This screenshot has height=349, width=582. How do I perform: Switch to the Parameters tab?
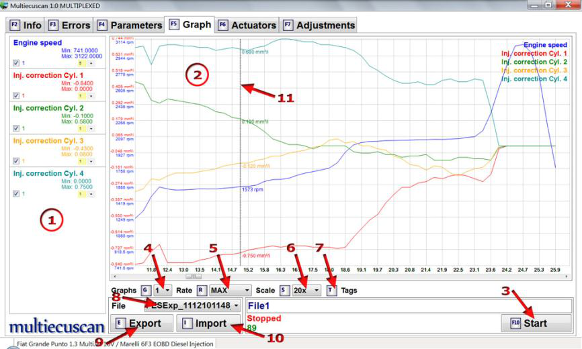[130, 26]
